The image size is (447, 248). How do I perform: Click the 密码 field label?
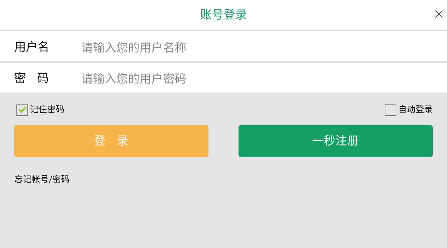click(32, 78)
